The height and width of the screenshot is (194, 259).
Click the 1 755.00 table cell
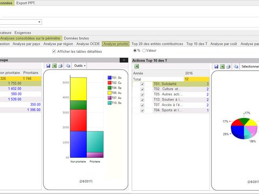point(15,84)
